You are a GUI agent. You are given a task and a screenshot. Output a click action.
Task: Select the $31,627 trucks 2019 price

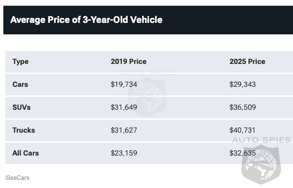[124, 130]
